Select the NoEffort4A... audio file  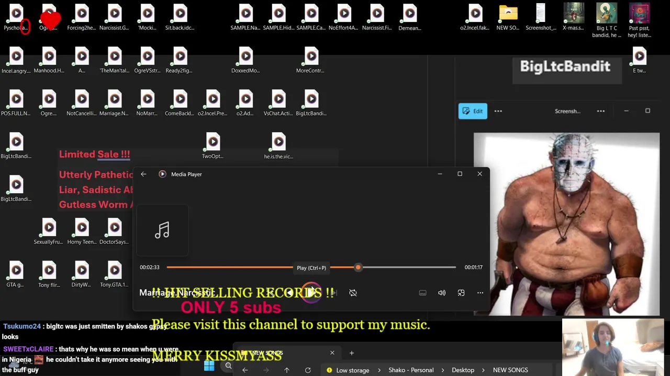pyautogui.click(x=344, y=17)
